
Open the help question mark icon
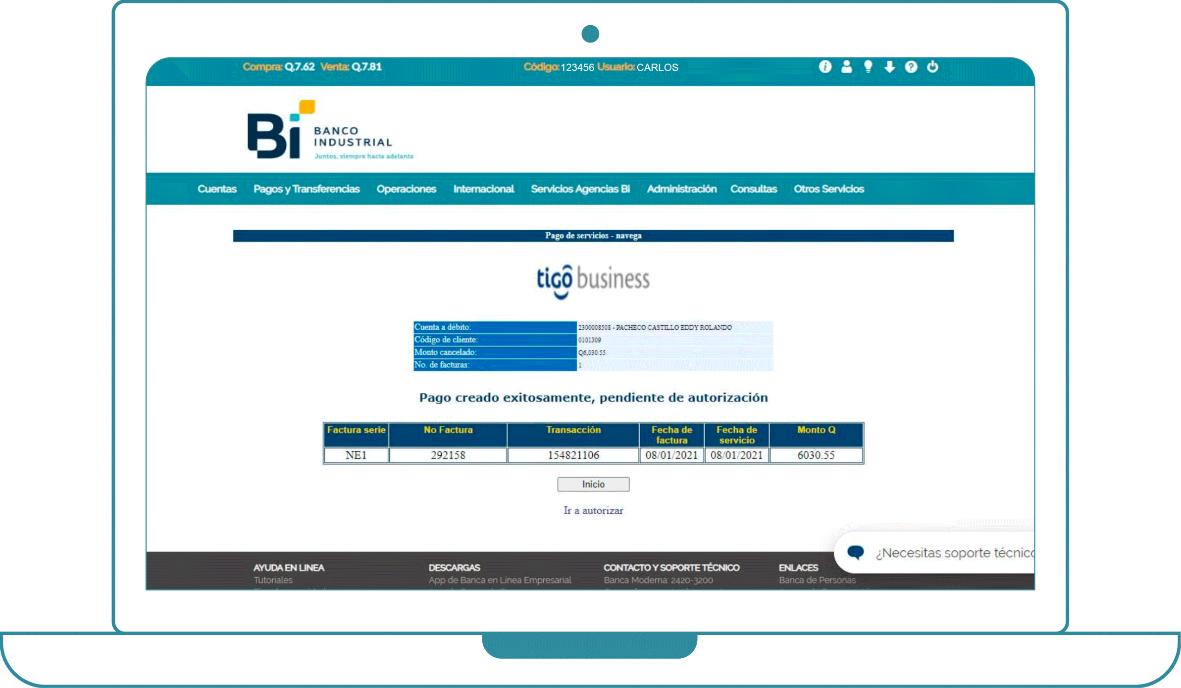911,67
